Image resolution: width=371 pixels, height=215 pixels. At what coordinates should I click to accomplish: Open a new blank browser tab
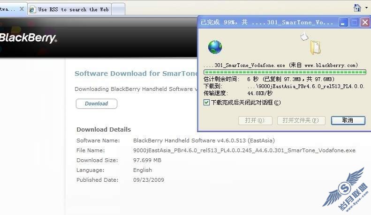(x=118, y=9)
